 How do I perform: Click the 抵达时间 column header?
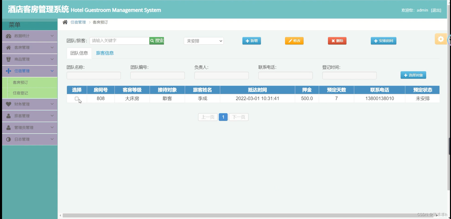pos(257,90)
